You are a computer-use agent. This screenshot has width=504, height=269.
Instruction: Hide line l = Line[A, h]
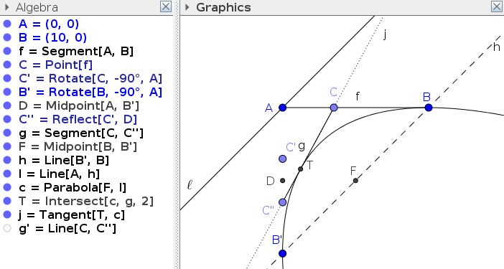coord(7,174)
